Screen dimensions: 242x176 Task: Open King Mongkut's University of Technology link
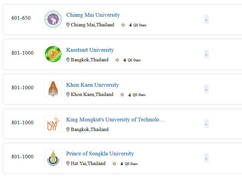tap(115, 120)
